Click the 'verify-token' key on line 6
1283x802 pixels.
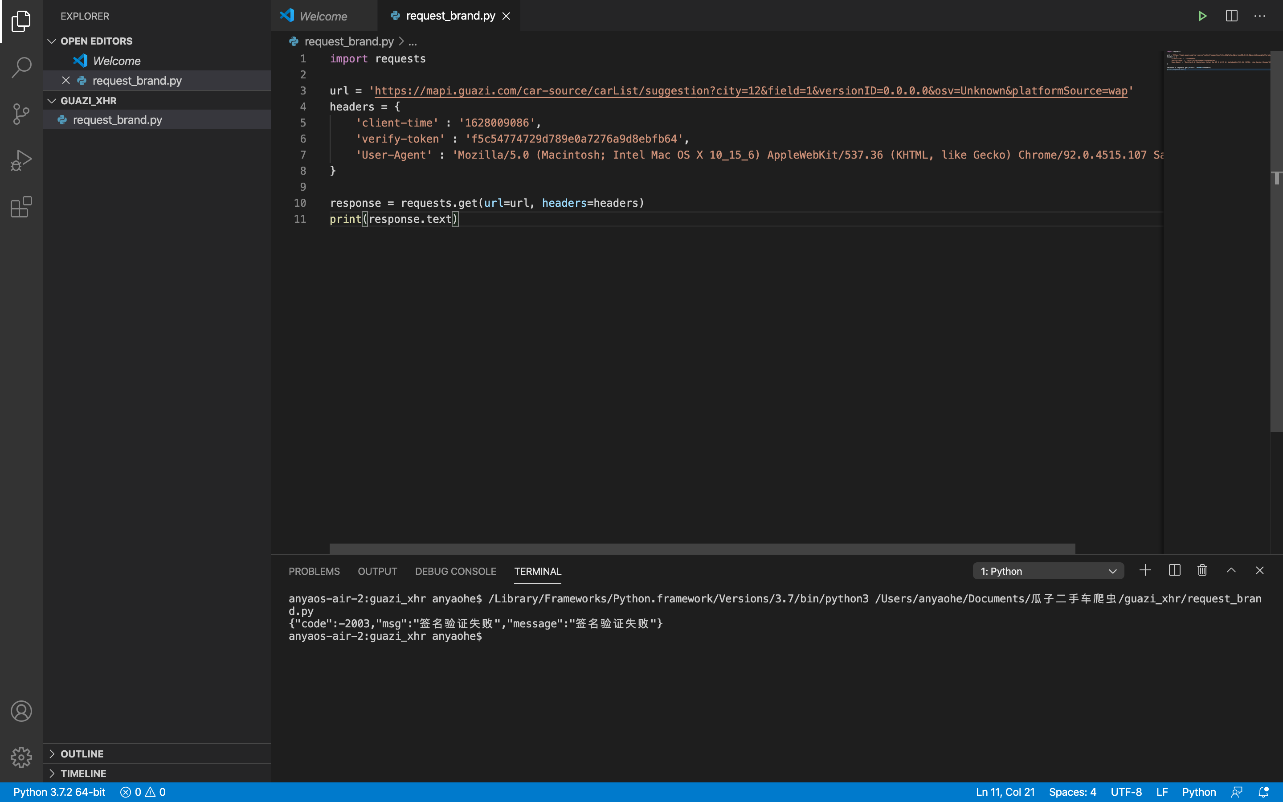[400, 139]
